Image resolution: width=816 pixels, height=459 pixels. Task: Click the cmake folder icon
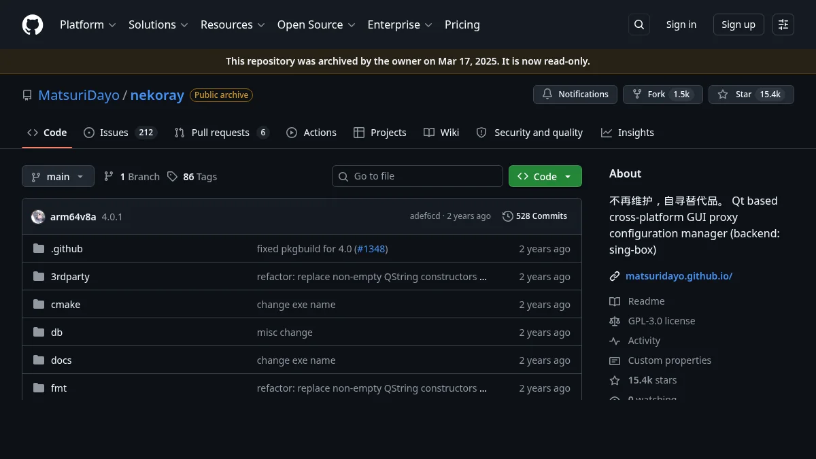point(39,305)
